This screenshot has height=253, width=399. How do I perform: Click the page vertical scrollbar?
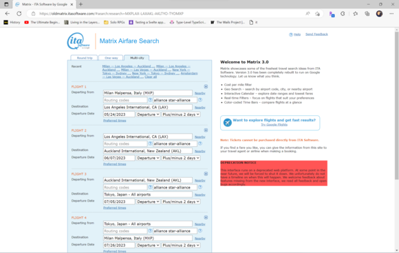click(x=396, y=106)
